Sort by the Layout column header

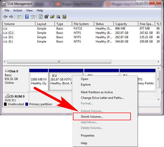45,24
